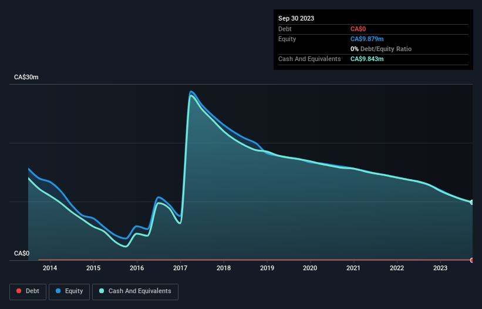The height and width of the screenshot is (309, 482).
Task: Select the cash data point marker at Sep 2023
Action: click(x=472, y=202)
